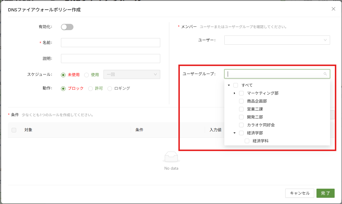Select the 使用 schedule radio button
Viewport: 342px width, 204px height.
point(87,75)
